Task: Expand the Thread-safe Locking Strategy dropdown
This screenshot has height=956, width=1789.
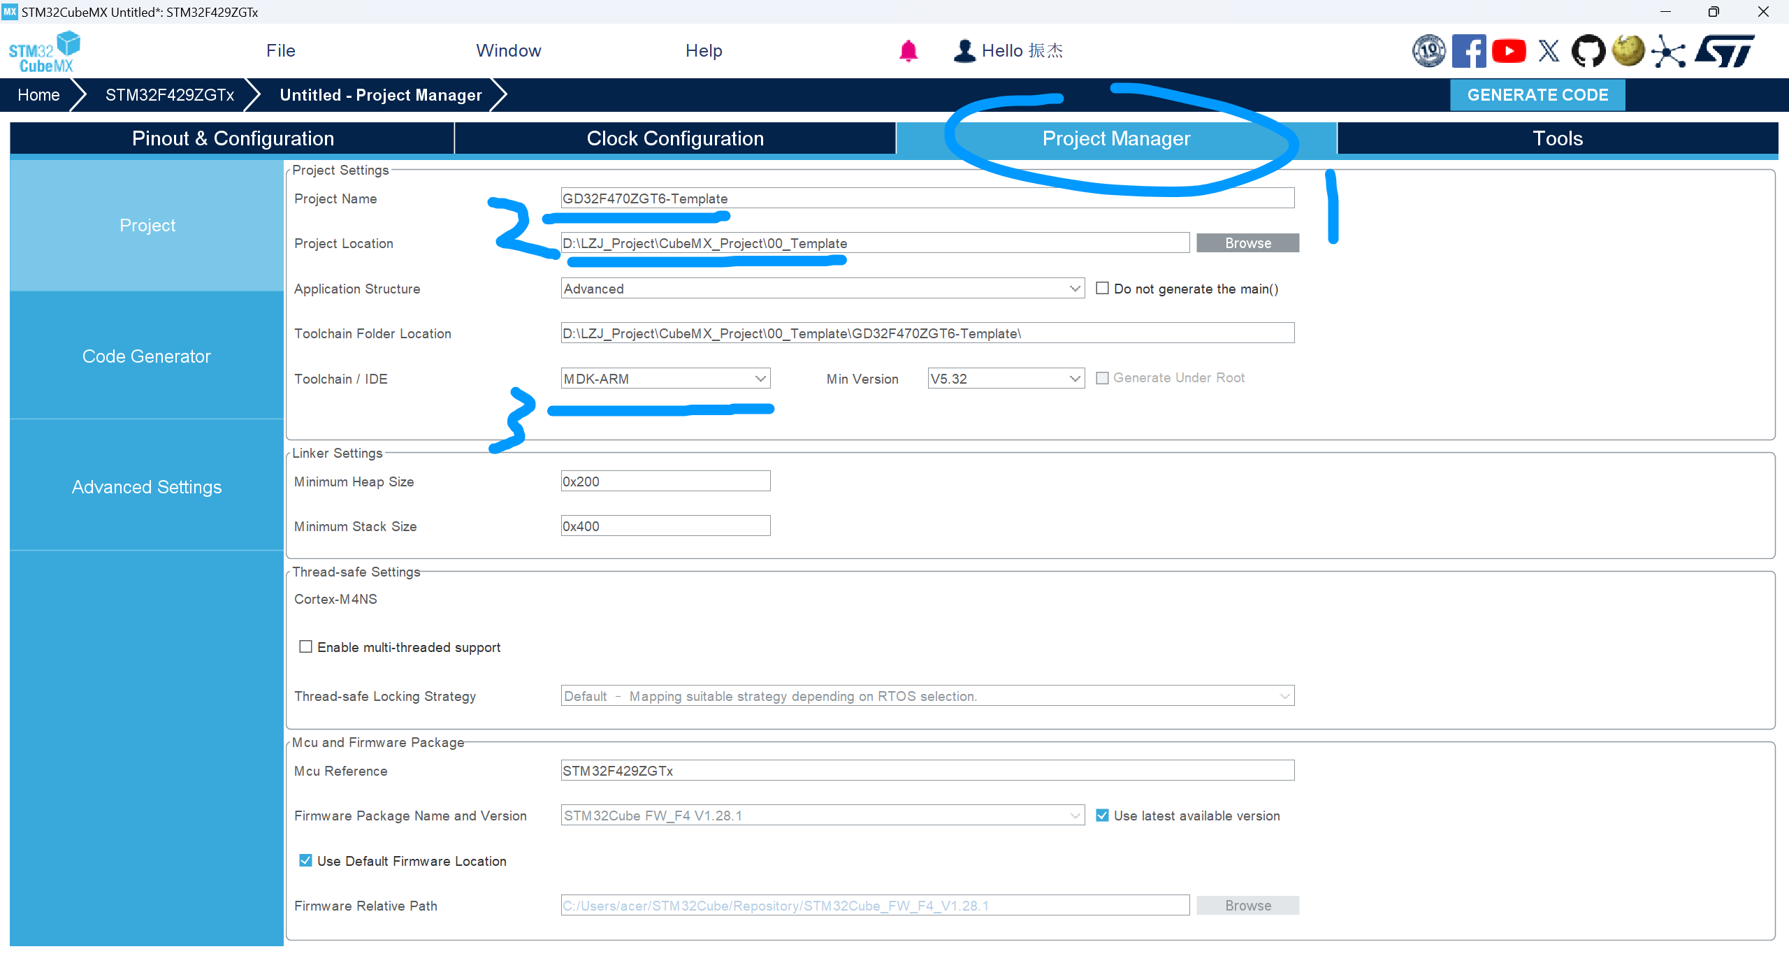Action: 927,696
